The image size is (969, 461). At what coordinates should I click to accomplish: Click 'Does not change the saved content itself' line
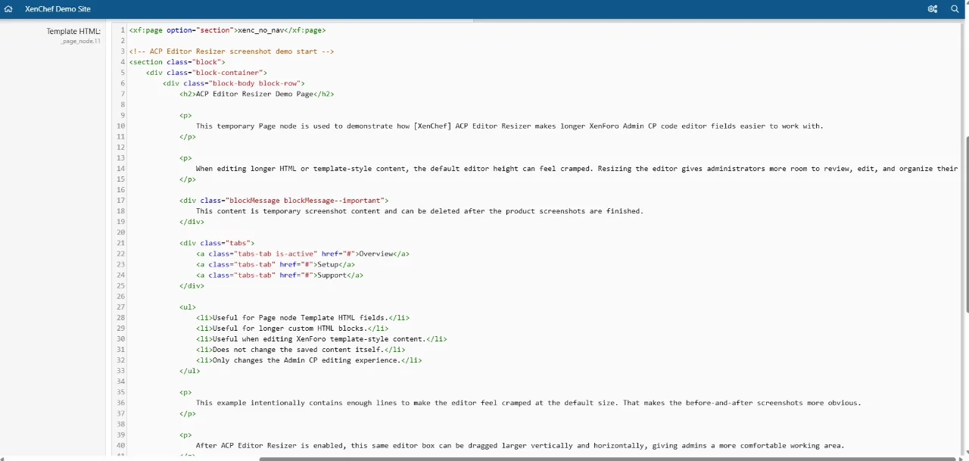pos(301,350)
